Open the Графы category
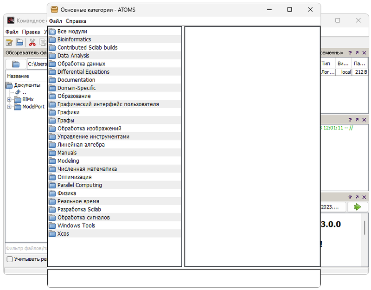 click(x=115, y=120)
